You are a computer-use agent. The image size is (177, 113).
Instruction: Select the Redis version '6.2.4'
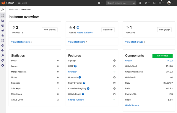(170, 100)
